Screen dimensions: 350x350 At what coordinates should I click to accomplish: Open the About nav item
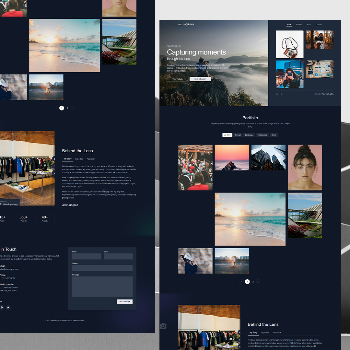(309, 25)
